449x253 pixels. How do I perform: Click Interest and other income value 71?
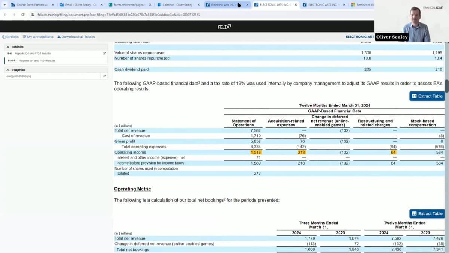pos(259,157)
